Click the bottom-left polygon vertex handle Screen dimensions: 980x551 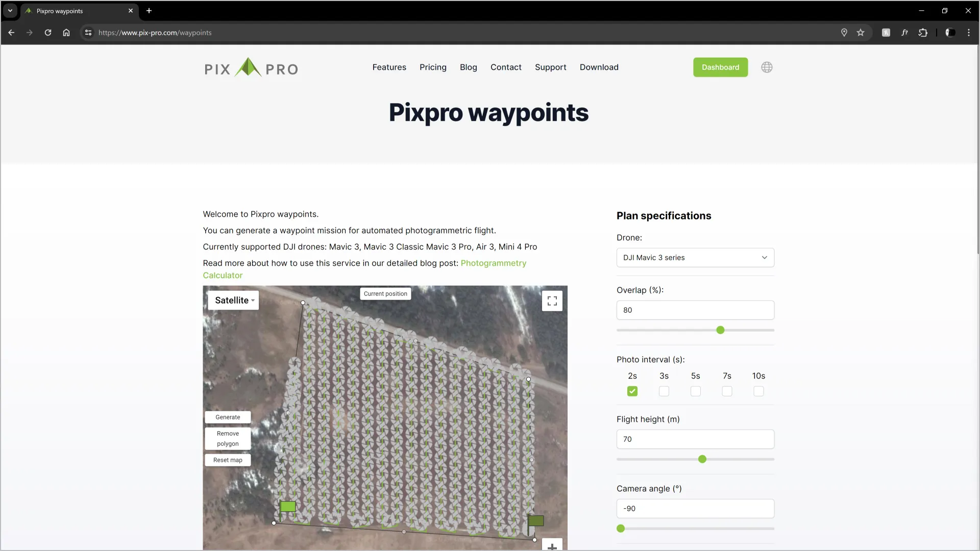274,523
